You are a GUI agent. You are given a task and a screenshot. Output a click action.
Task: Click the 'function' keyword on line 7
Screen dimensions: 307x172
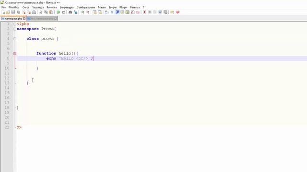46,54
